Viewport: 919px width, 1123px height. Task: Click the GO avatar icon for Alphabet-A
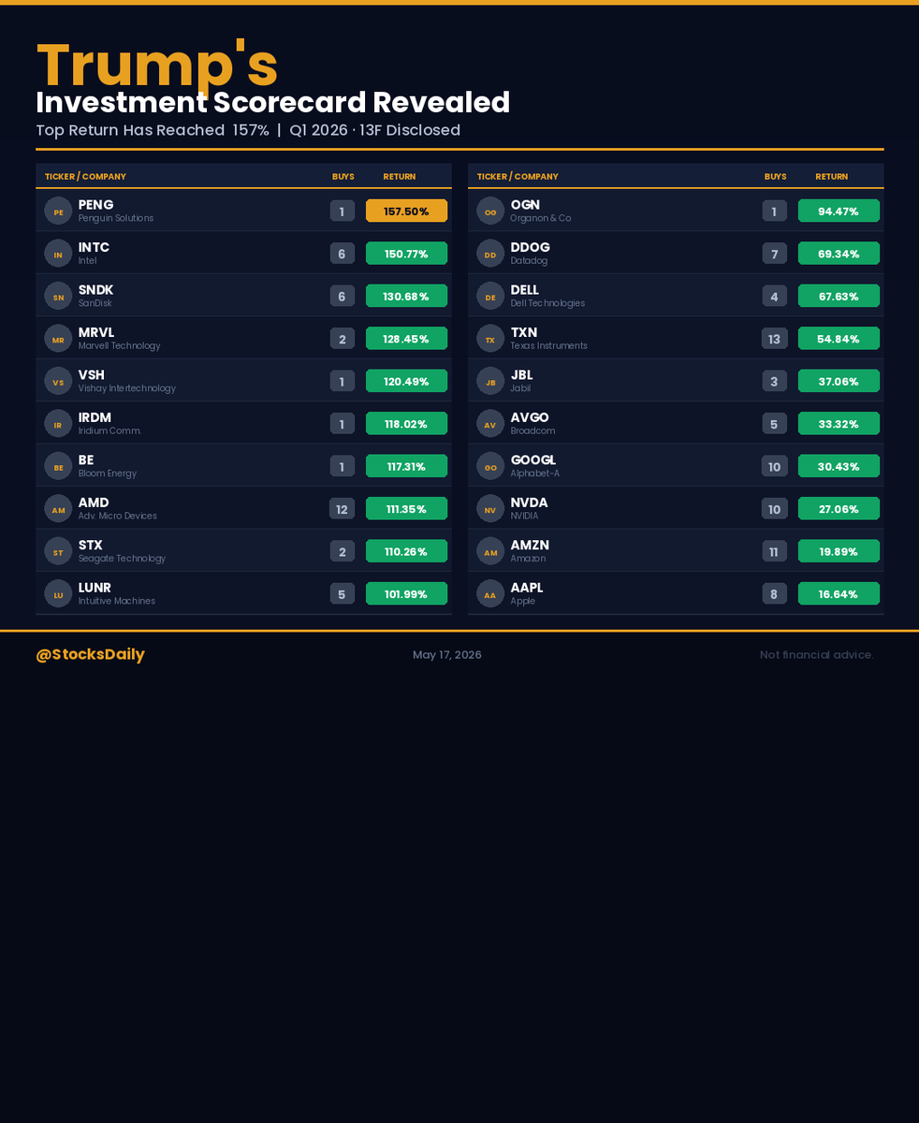[490, 466]
